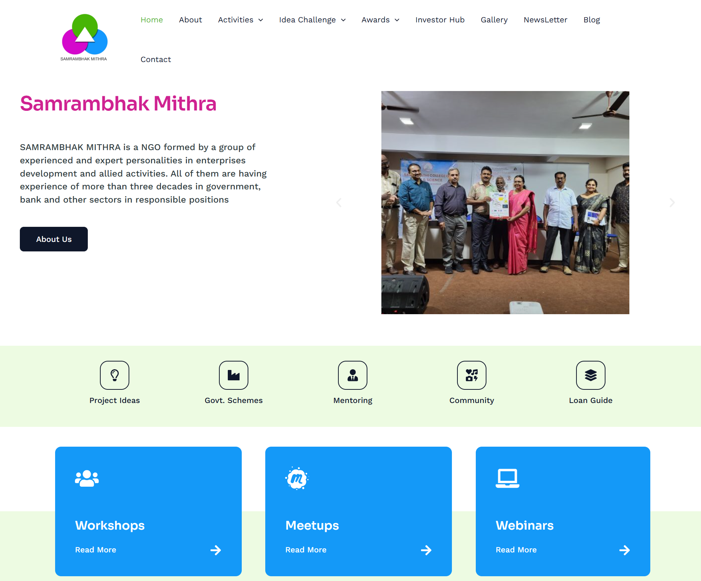
Task: Click the Webinars laptop icon
Action: click(x=507, y=478)
